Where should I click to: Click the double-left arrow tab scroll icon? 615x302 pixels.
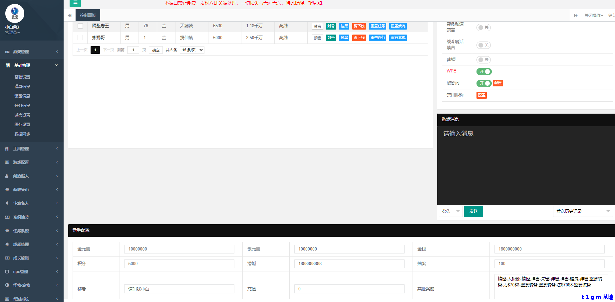[70, 16]
